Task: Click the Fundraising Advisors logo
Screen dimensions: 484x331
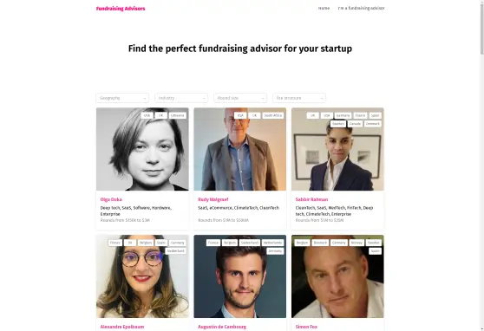Action: click(121, 9)
